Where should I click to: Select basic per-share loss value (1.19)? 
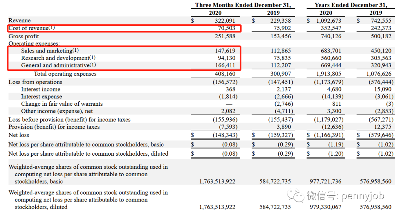click(336, 144)
